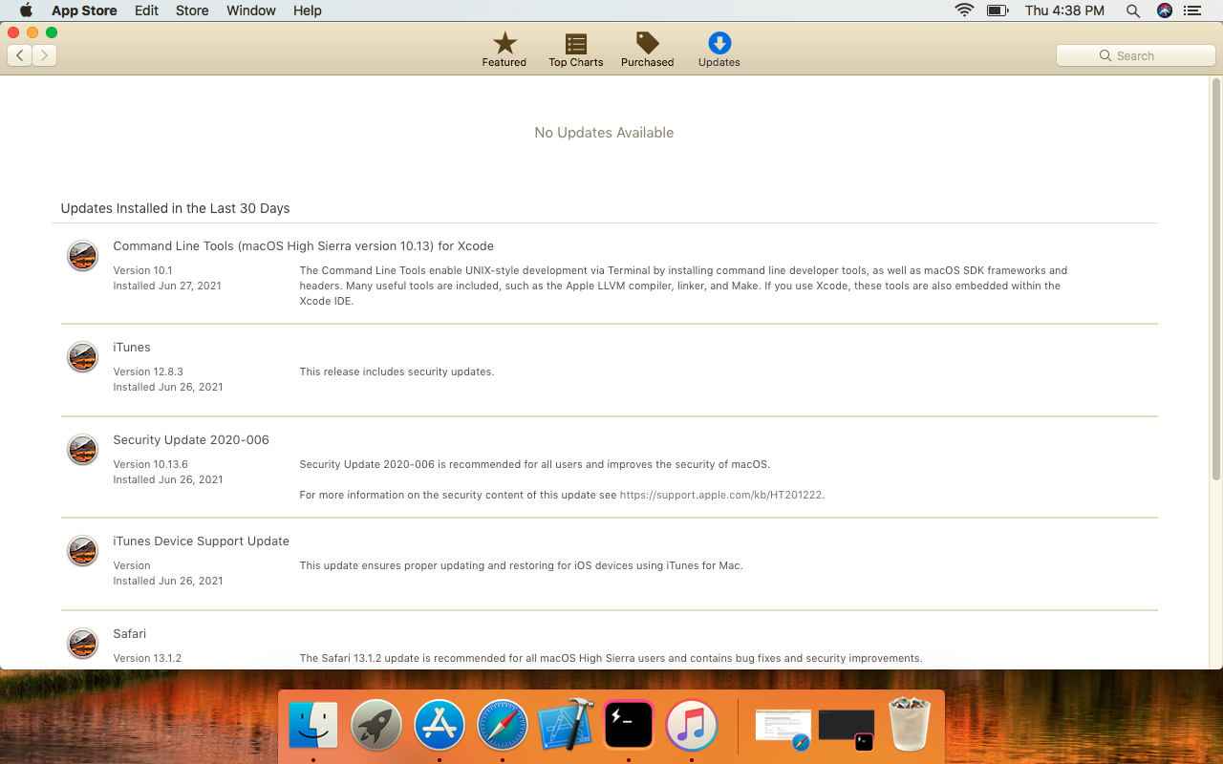Open the Window menu
1223x764 pixels.
click(251, 11)
